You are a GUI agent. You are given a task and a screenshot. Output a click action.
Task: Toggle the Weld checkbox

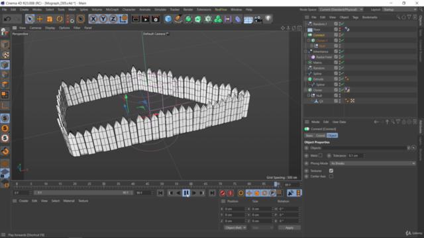tap(321, 155)
